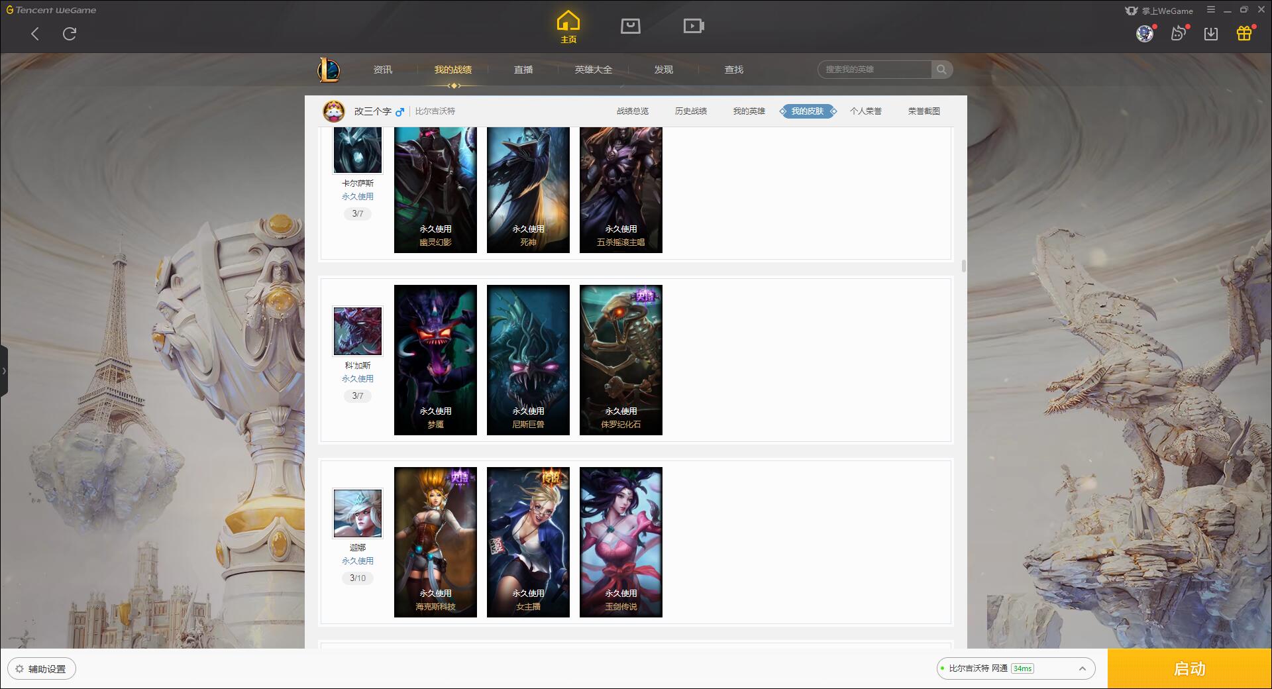This screenshot has height=689, width=1272.
Task: Open the 幽灵幻影 skin card
Action: click(435, 190)
